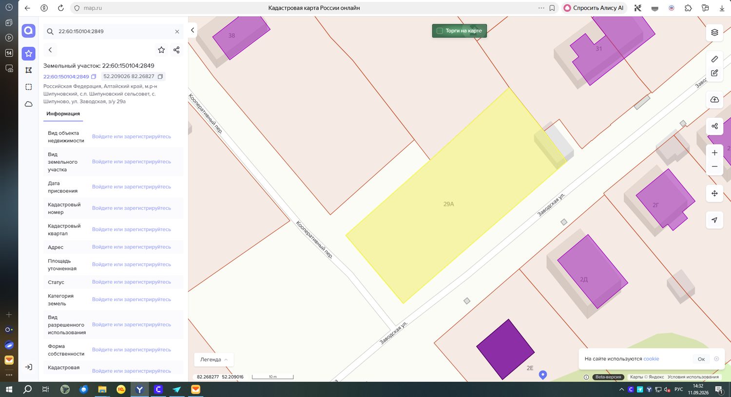Go back from the land plot details
The height and width of the screenshot is (397, 731).
(x=50, y=50)
